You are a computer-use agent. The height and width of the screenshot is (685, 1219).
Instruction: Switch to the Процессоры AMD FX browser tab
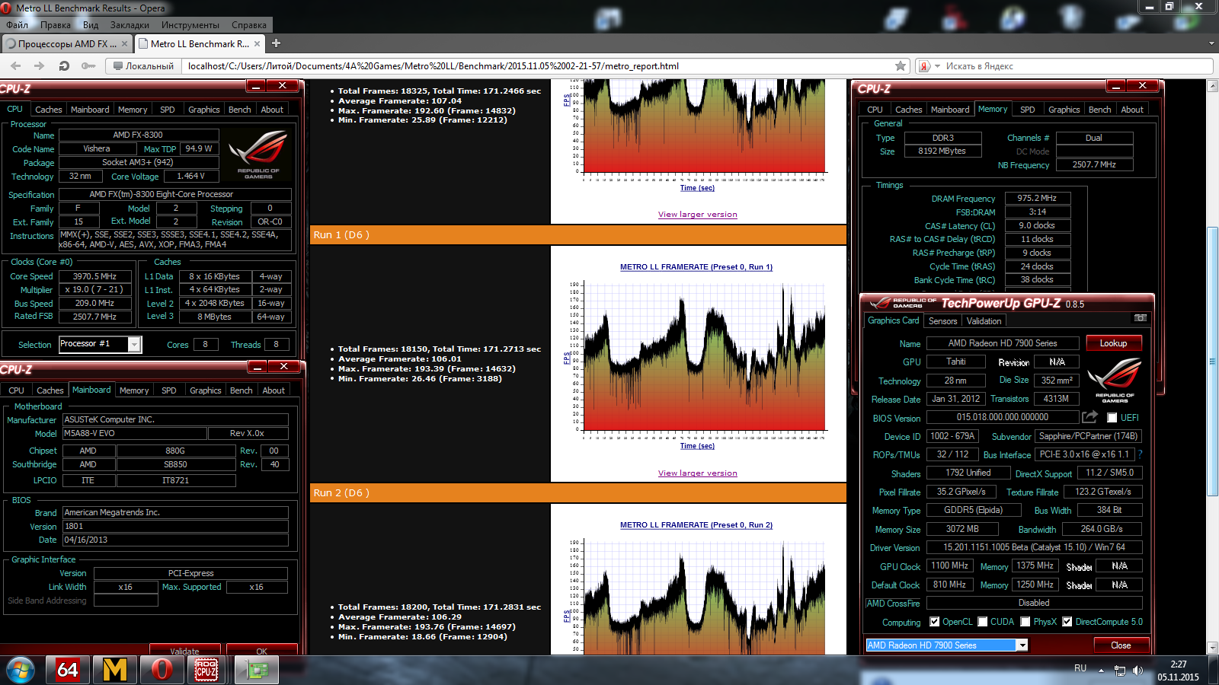coord(67,43)
